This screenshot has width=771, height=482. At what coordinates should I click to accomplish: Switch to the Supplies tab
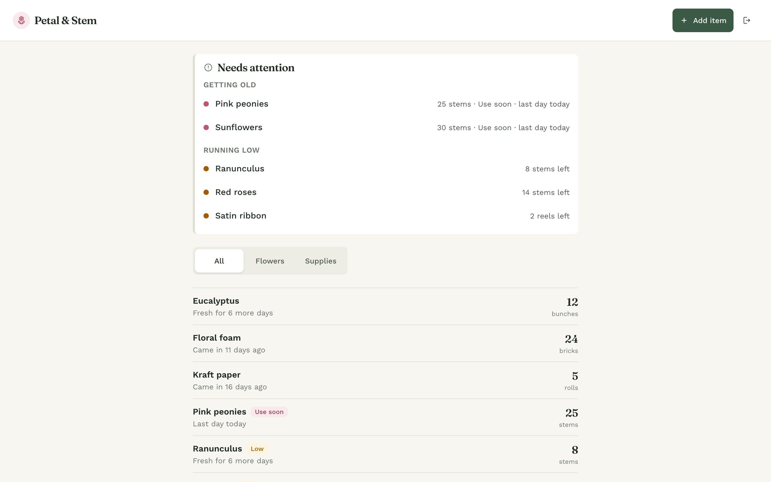click(320, 261)
